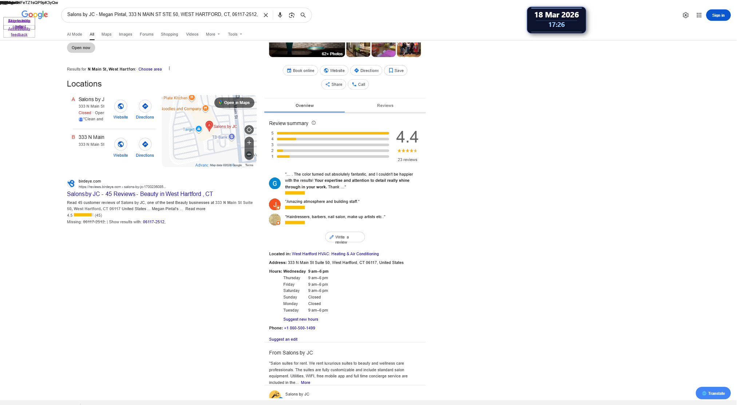Toggle the Open now filter chip

point(81,48)
